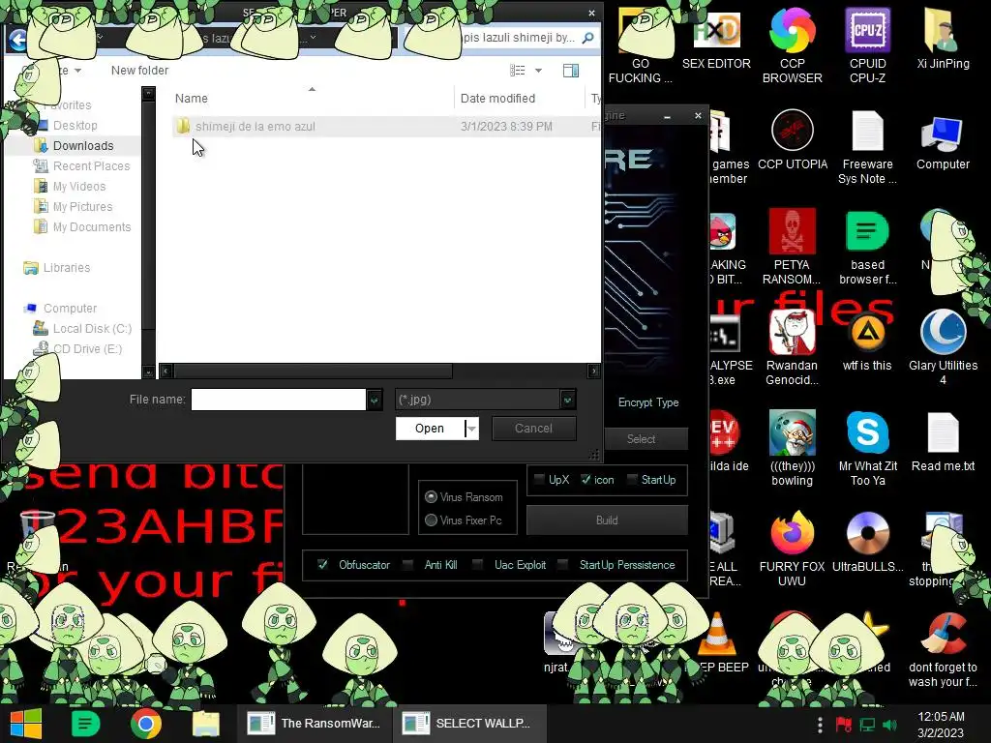The width and height of the screenshot is (991, 743).
Task: Open the FURRY FOX UWU Firefox icon
Action: pos(792,550)
